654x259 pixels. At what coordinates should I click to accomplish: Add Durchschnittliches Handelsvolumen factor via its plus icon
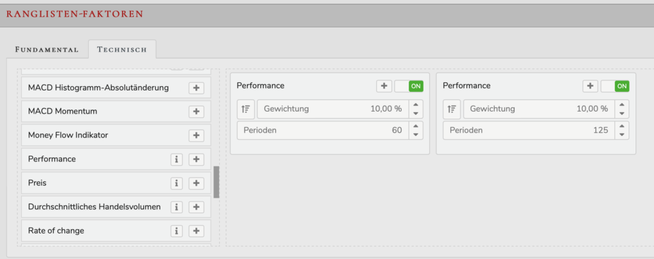click(x=197, y=207)
